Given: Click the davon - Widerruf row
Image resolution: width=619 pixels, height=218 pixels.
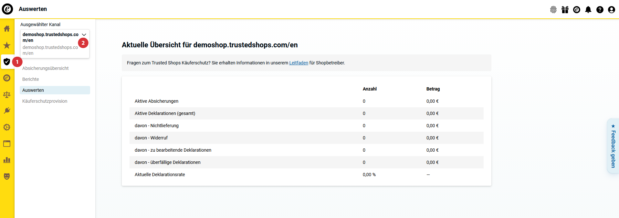Looking at the screenshot, I should [307, 138].
